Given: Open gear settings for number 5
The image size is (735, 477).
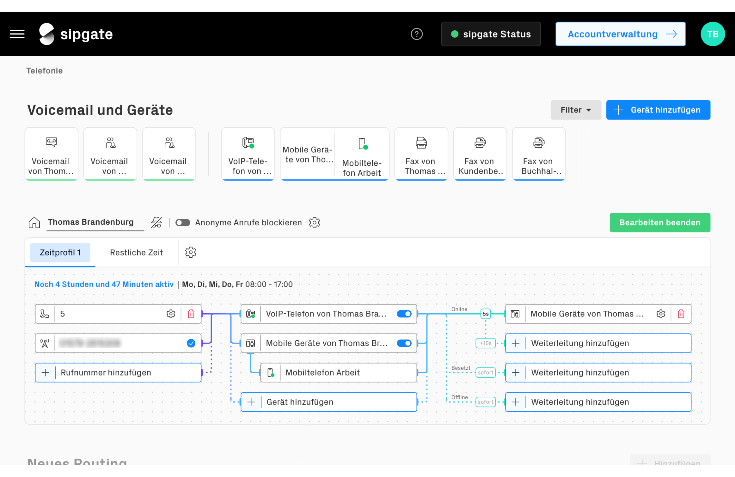Looking at the screenshot, I should [171, 314].
